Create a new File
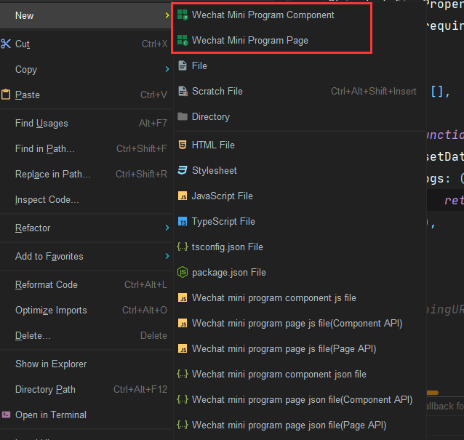The width and height of the screenshot is (464, 440). tap(300, 65)
